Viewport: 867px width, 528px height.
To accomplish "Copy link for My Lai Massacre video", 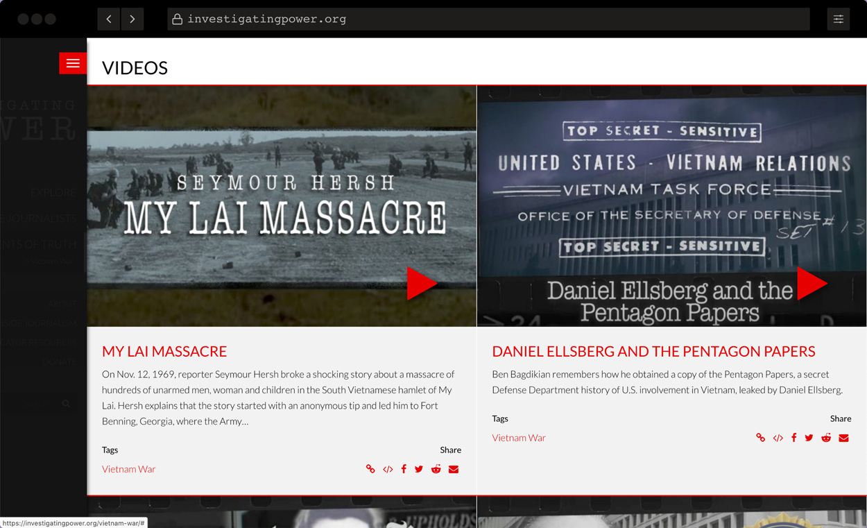I will pos(370,469).
